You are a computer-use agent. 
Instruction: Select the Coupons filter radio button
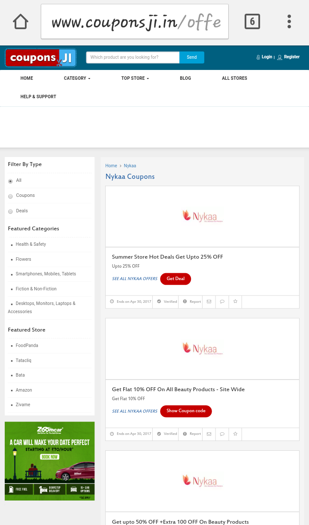(10, 196)
